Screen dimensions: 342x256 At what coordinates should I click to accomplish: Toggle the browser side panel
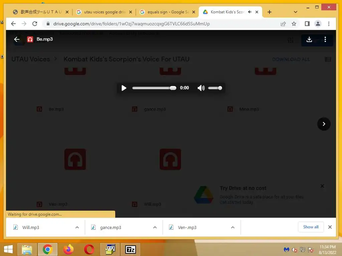[307, 24]
